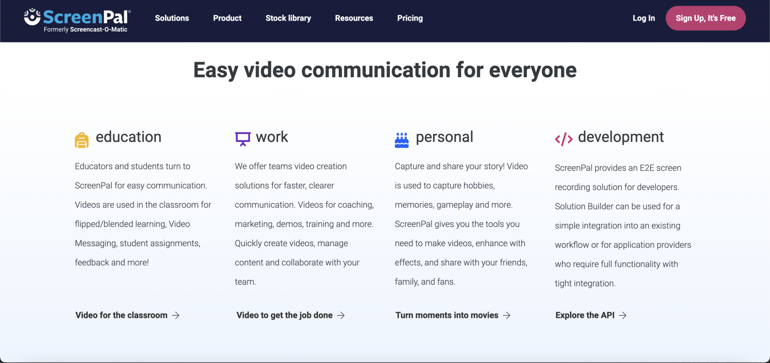Screen dimensions: 770x363
Task: Click the ScreenPal mascot logo icon
Action: coord(32,18)
